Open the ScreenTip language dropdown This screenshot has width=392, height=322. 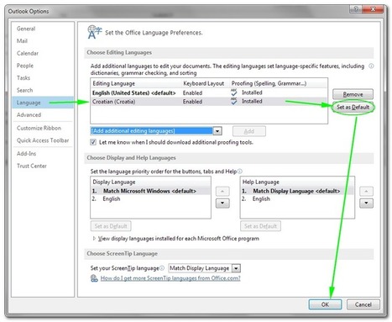(237, 268)
